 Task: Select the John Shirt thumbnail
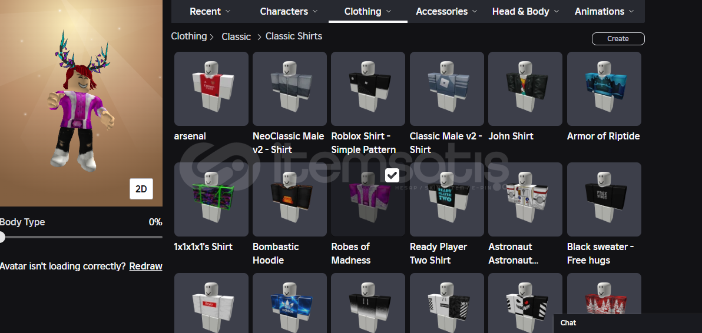[525, 88]
